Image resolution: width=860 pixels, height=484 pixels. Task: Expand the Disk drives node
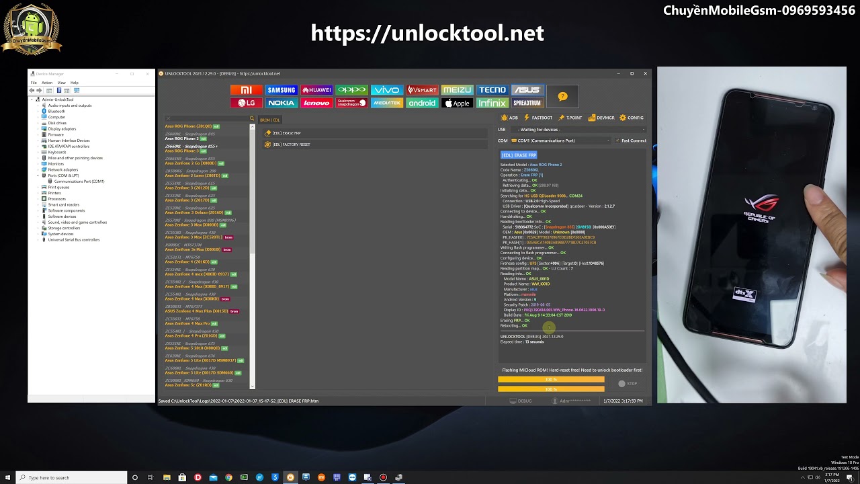38,123
